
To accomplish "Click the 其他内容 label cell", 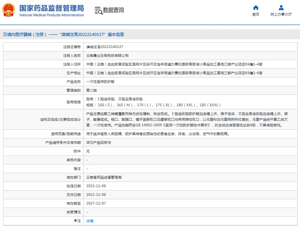I will (44, 160).
